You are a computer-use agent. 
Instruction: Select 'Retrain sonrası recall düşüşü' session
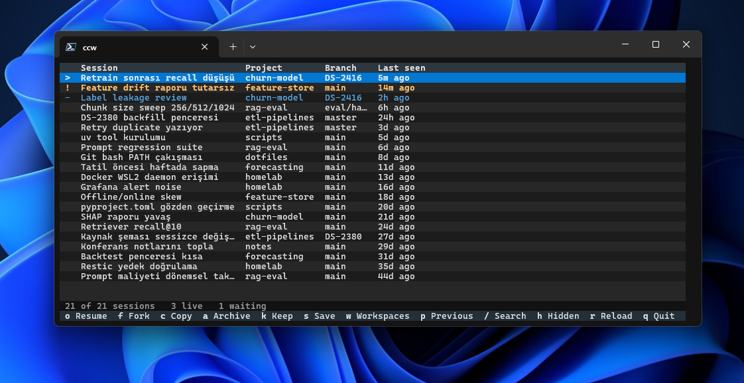point(373,77)
